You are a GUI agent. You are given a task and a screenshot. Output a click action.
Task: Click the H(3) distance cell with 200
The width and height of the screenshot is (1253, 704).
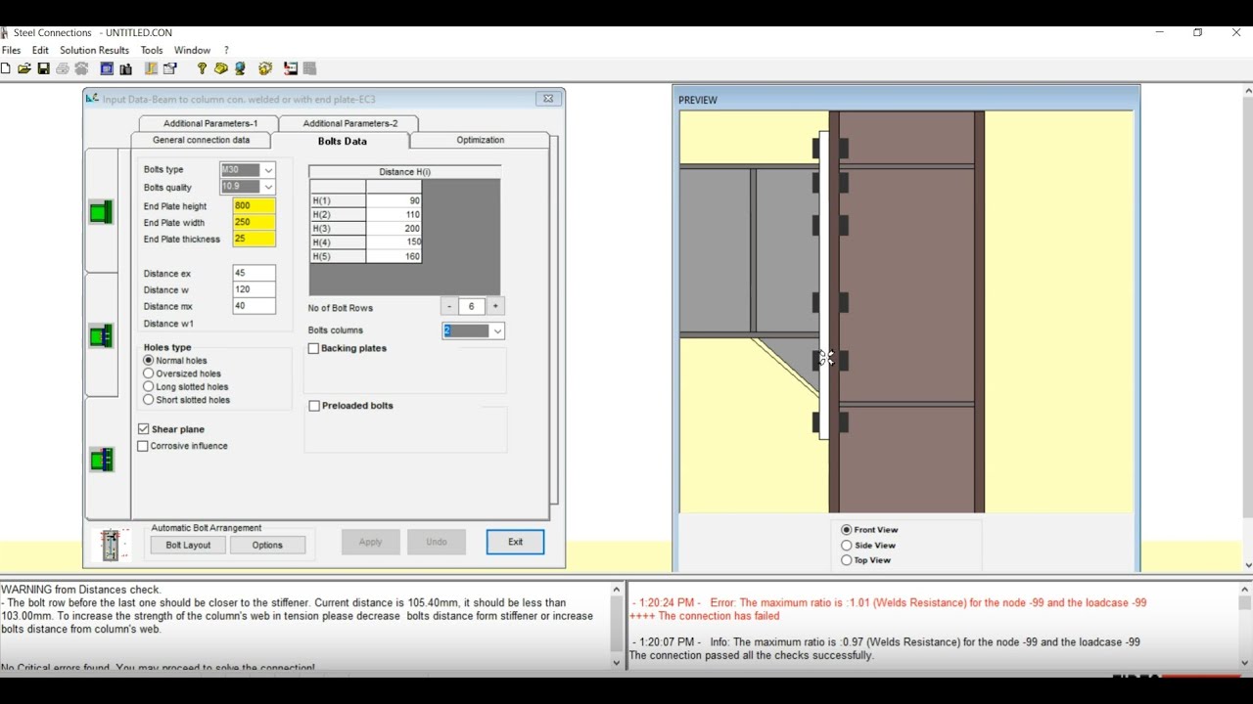[x=394, y=229]
